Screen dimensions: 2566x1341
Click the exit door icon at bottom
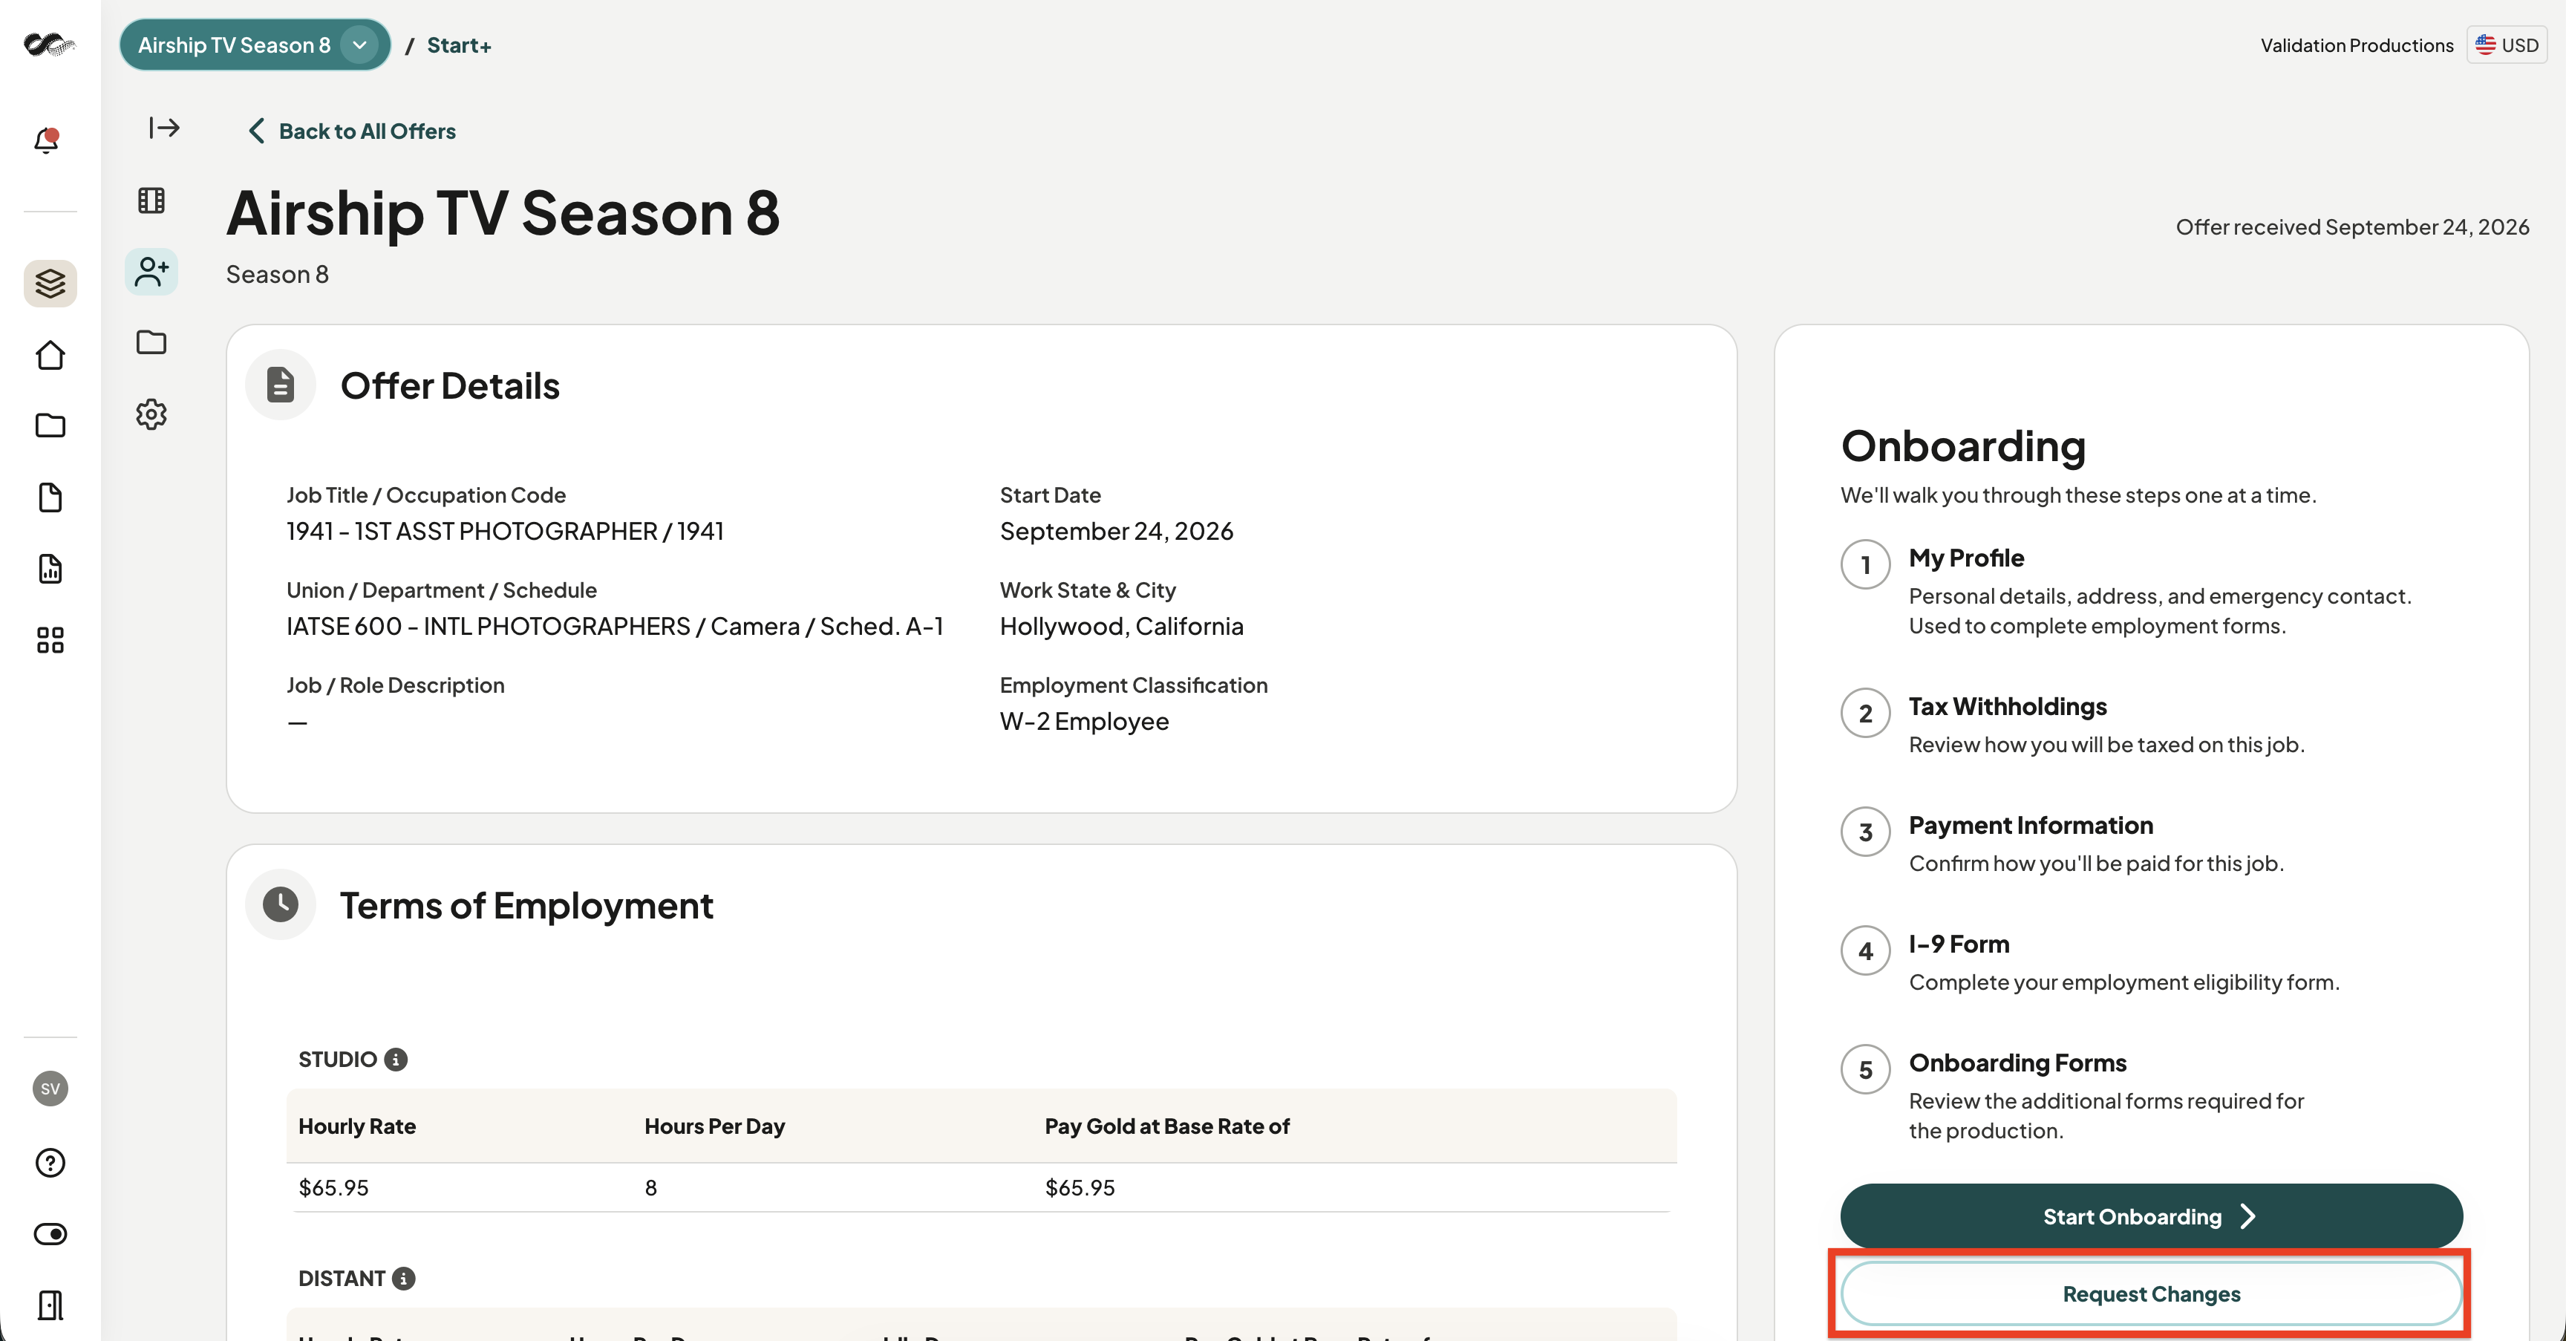click(x=50, y=1305)
